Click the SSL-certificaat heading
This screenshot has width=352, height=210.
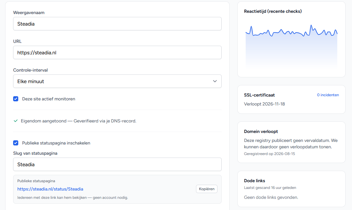click(259, 95)
